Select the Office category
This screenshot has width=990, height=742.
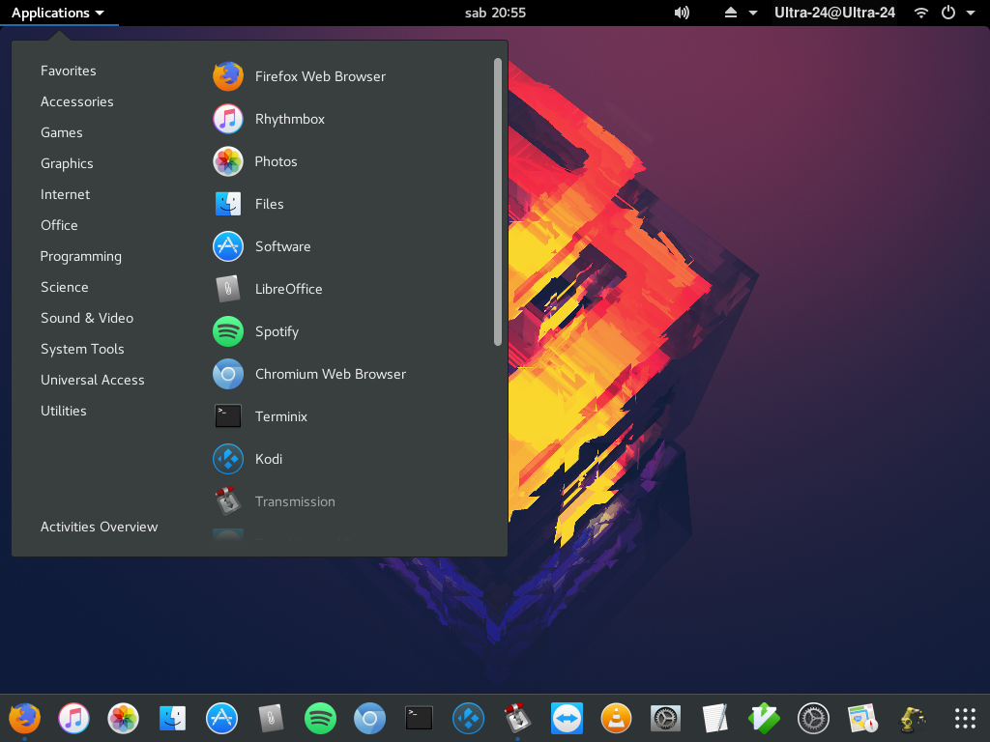point(59,225)
